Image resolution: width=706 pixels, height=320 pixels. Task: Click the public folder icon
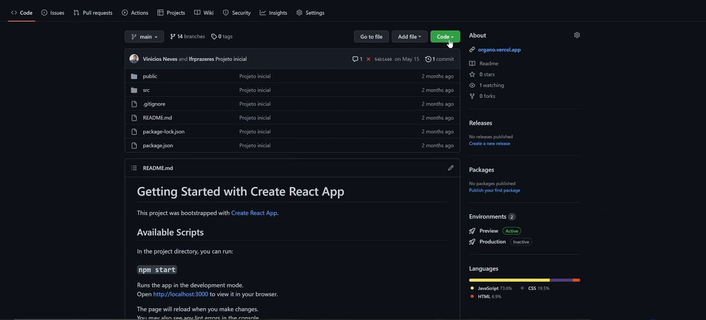134,76
